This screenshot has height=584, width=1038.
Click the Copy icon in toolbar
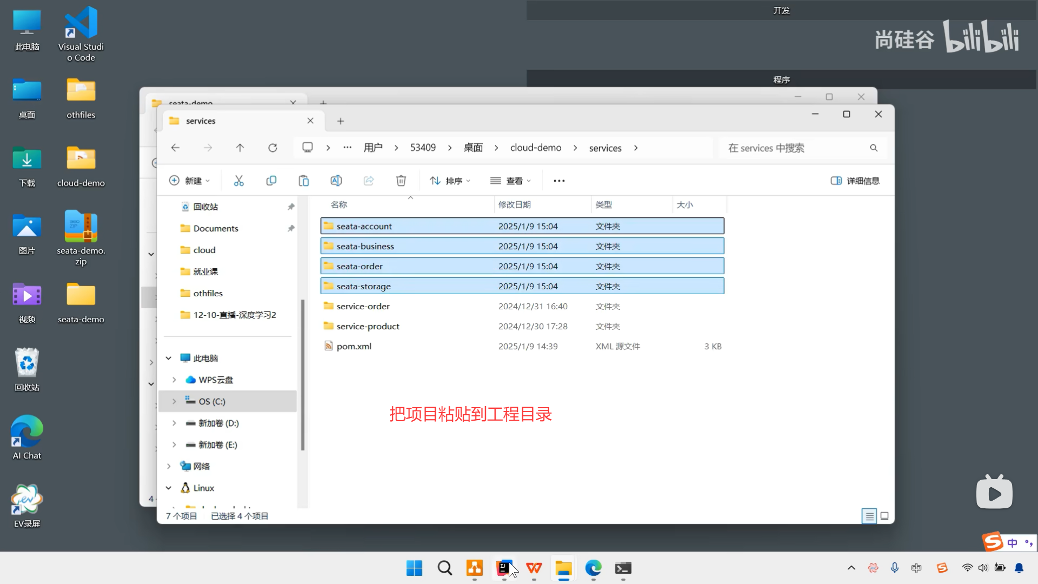coord(271,181)
